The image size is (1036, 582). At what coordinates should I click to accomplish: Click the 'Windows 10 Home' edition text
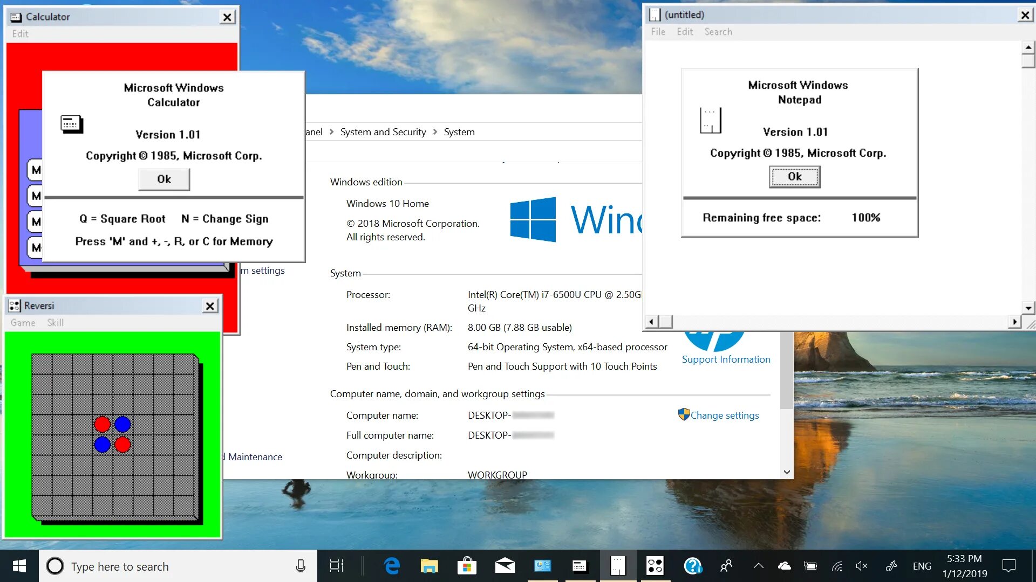click(x=387, y=204)
